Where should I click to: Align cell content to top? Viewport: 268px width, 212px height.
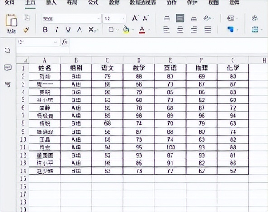click(x=167, y=18)
